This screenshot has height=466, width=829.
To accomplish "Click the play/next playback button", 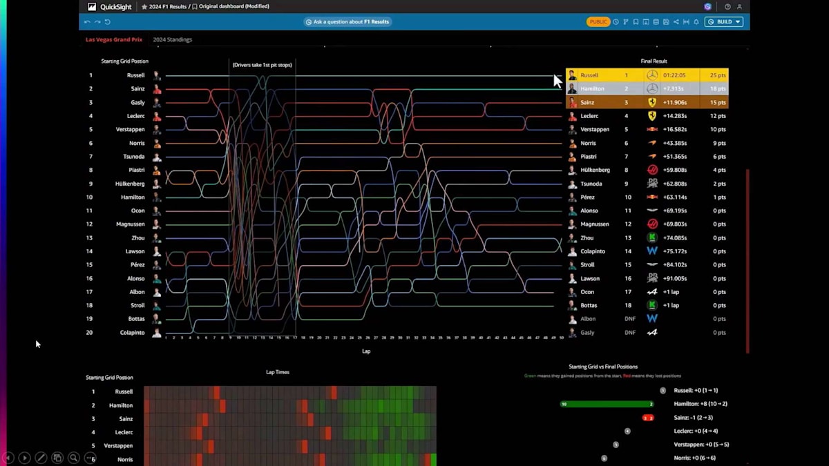I will (x=24, y=458).
